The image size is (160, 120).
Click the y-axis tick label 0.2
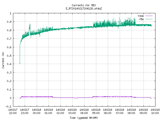coord(9,81)
